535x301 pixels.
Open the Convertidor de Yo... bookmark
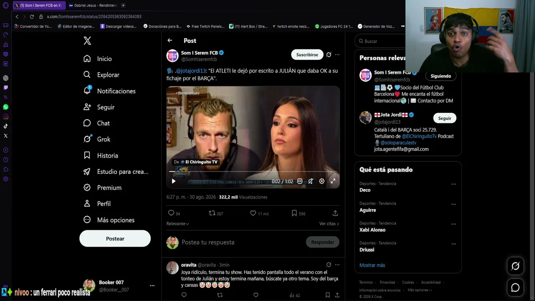coord(33,26)
